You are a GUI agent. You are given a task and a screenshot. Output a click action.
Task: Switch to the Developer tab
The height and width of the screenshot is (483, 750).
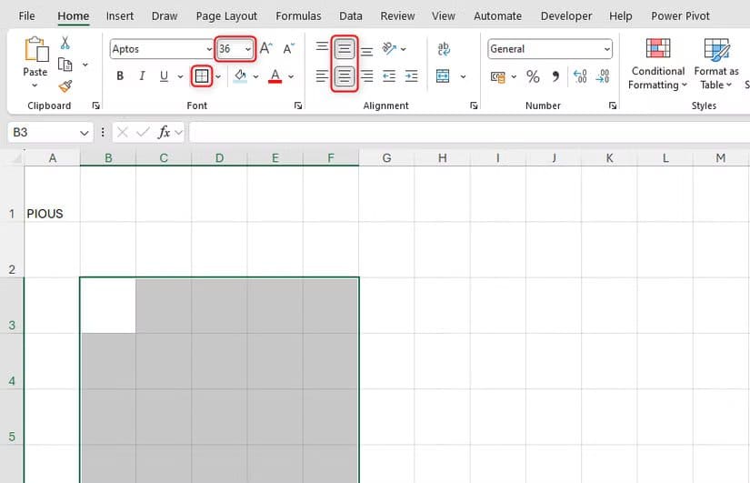pyautogui.click(x=565, y=15)
